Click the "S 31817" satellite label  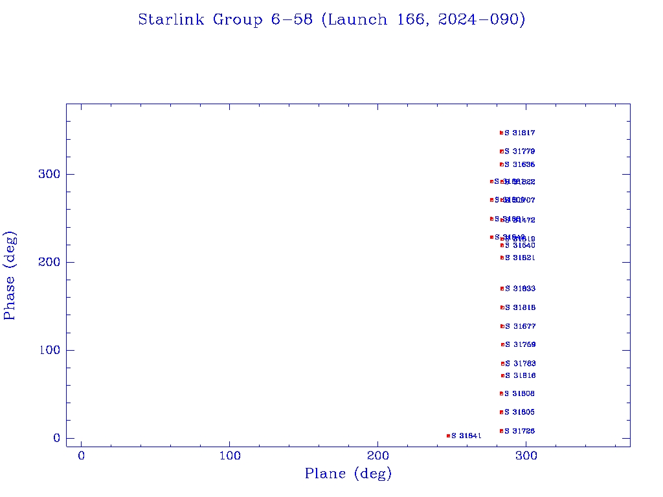[520, 133]
